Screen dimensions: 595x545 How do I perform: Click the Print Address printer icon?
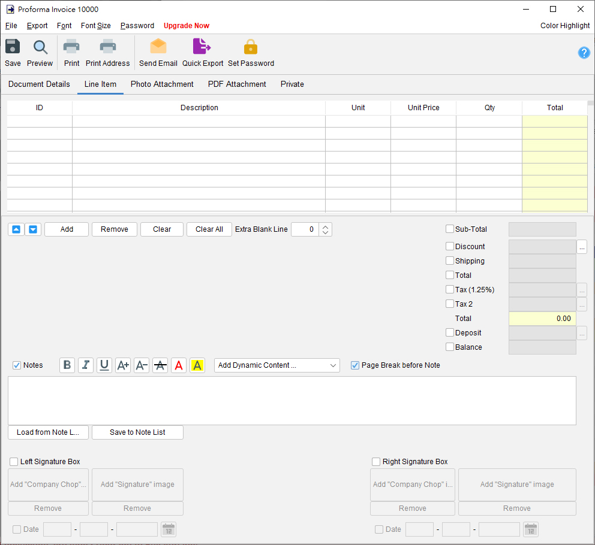(108, 47)
